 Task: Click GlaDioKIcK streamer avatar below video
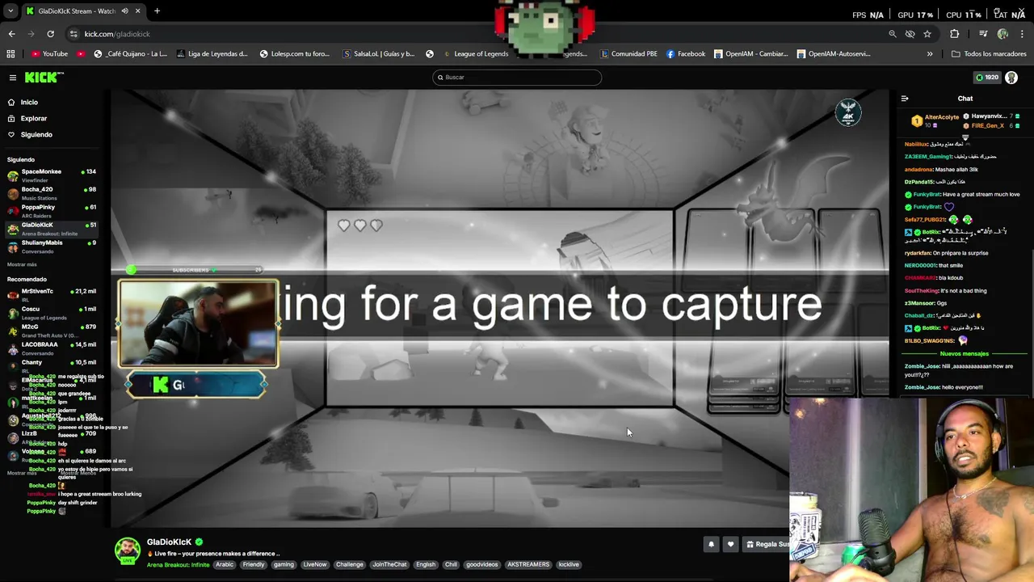click(127, 550)
